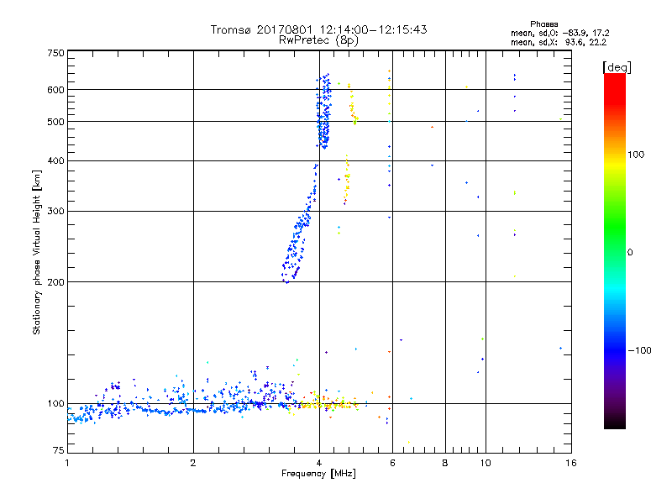
Task: Click the black bottom of the colorbar
Action: (615, 423)
